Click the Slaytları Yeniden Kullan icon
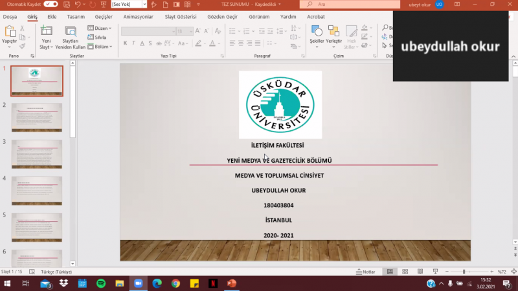This screenshot has height=291, width=518. click(x=70, y=31)
